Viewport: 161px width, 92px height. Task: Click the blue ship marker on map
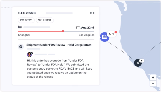(x=104, y=37)
